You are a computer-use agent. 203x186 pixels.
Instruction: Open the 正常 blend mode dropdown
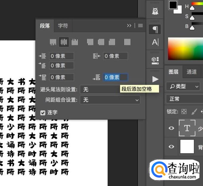pos(185,99)
